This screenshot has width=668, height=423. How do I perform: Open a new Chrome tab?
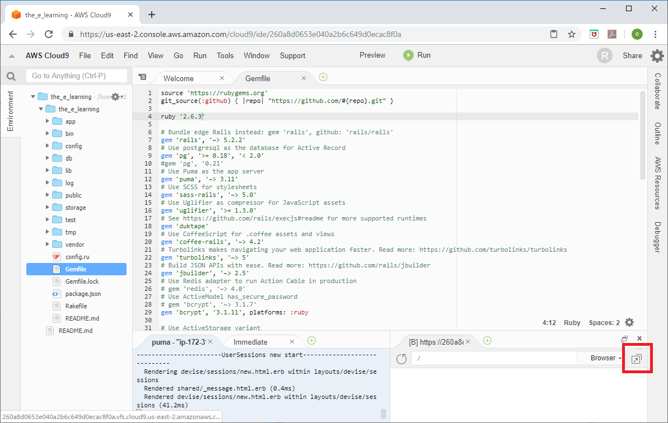(152, 15)
